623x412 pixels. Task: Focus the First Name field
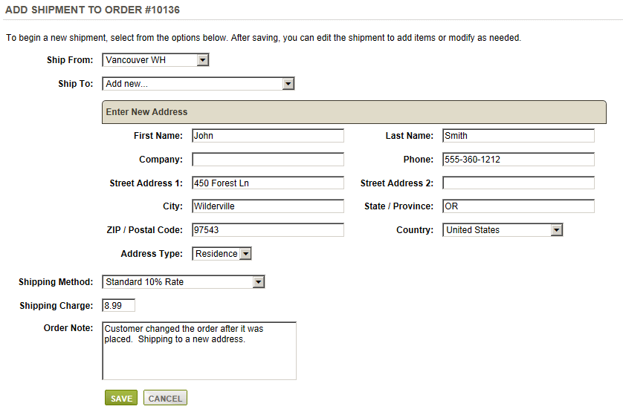point(268,136)
